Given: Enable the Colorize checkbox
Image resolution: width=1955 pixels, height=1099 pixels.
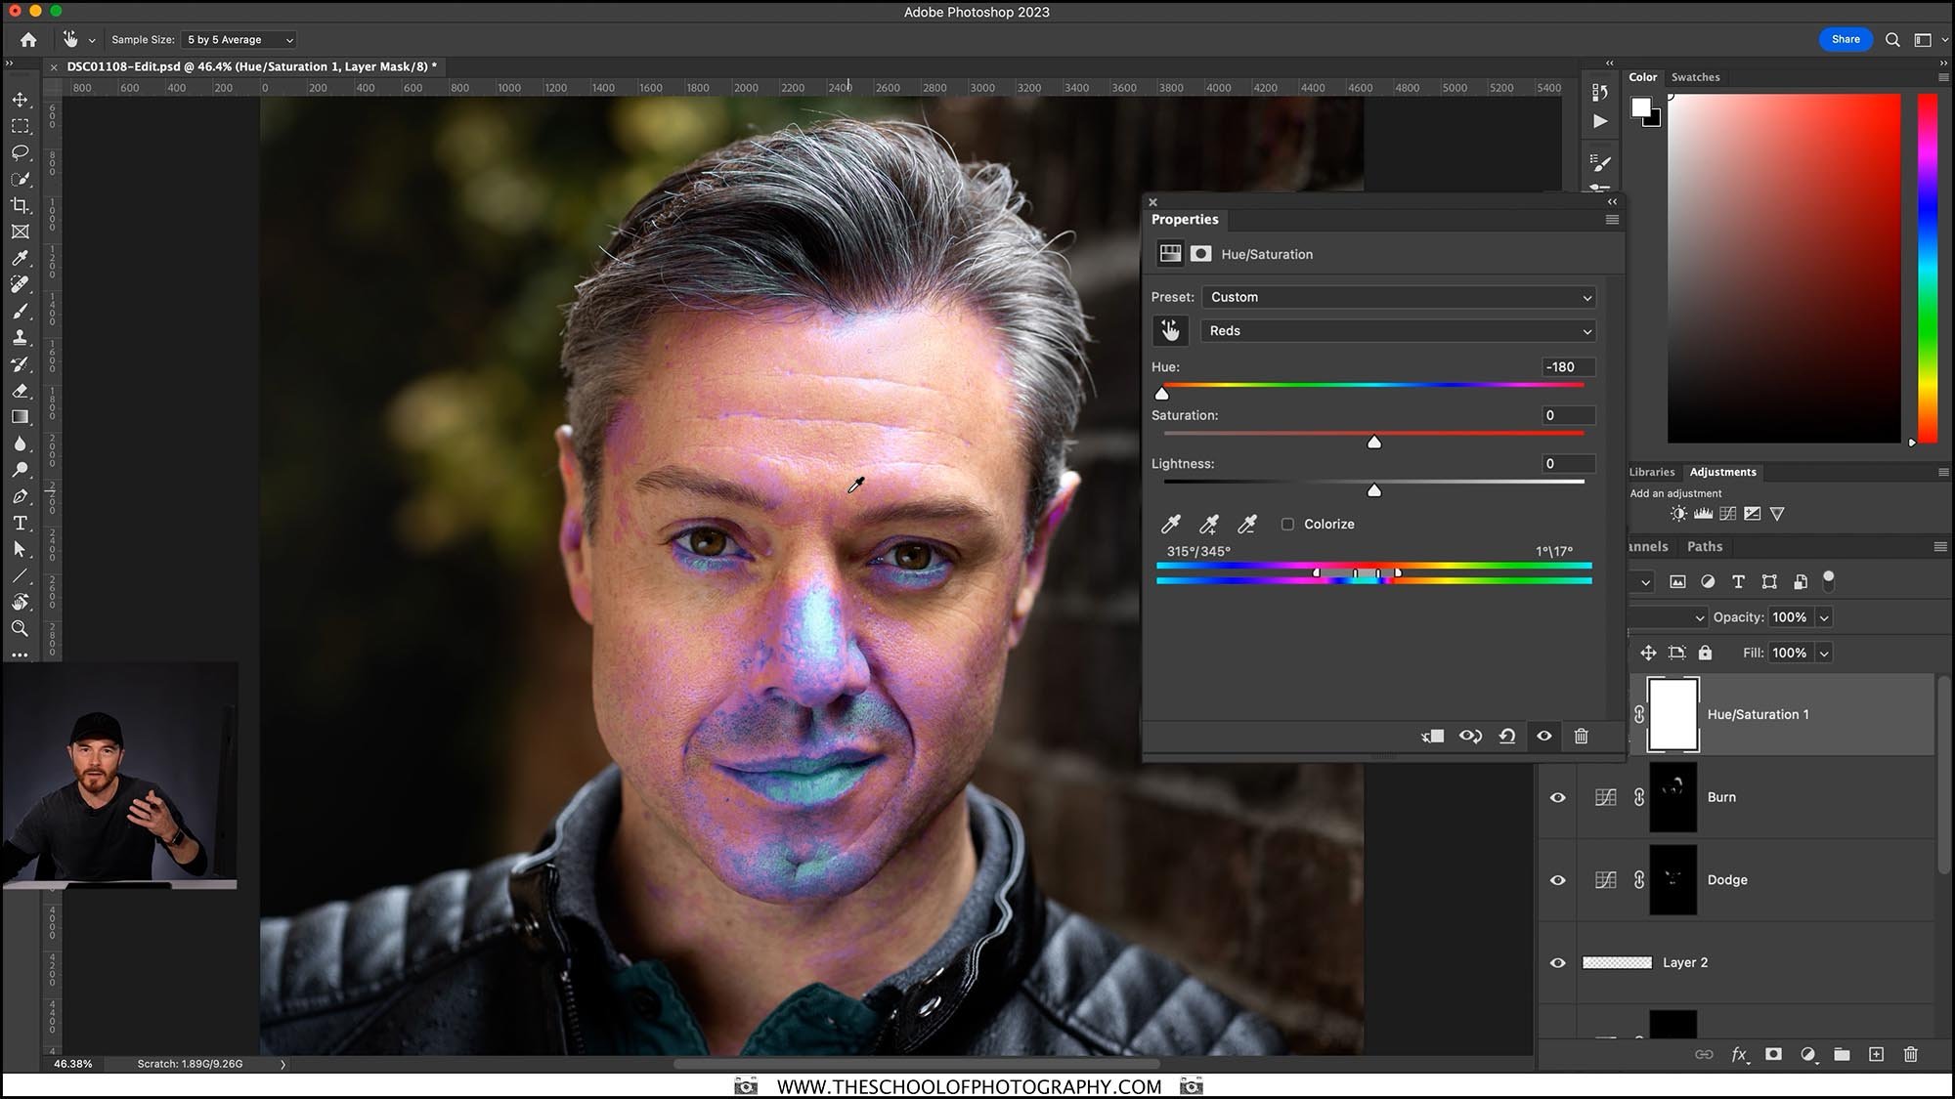Looking at the screenshot, I should (x=1288, y=524).
